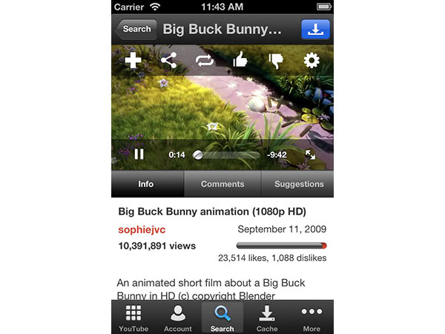
Task: Open the YouTube tab in bottom bar
Action: coord(133,318)
